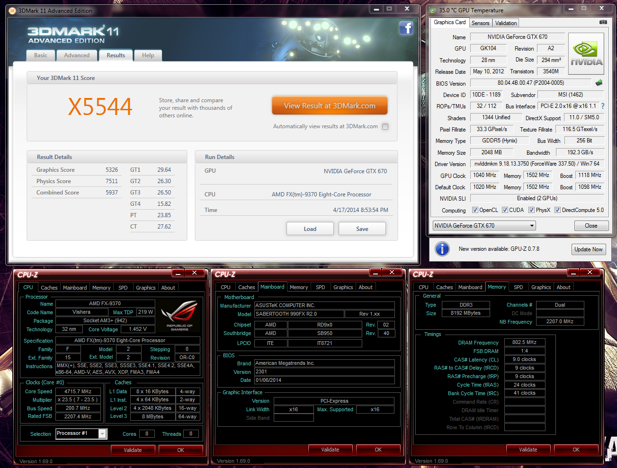Click Validate in middle CPU-Z window

click(331, 450)
